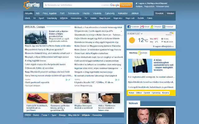The image size is (199, 124).
Task: Select the Konyha category in Startlap vásárlás
Action: coord(165,93)
